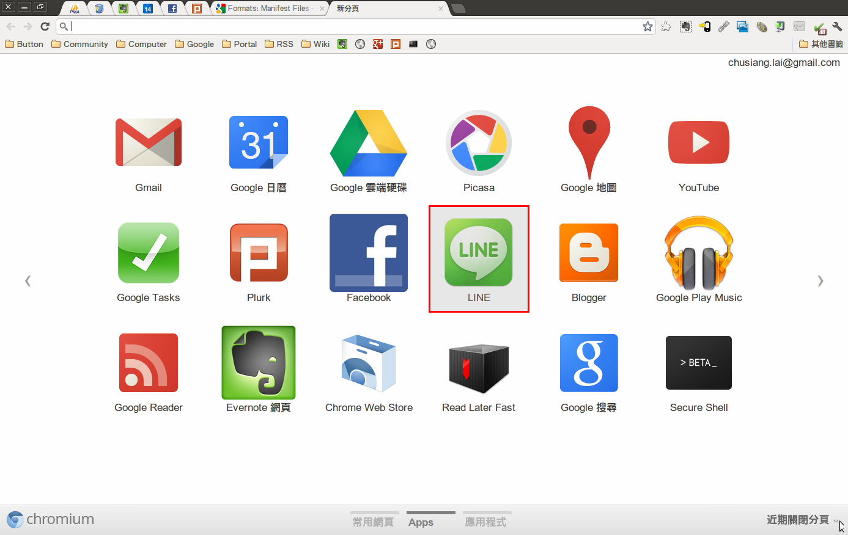The width and height of the screenshot is (848, 535).
Task: Go to the next apps page arrow
Action: [x=820, y=281]
